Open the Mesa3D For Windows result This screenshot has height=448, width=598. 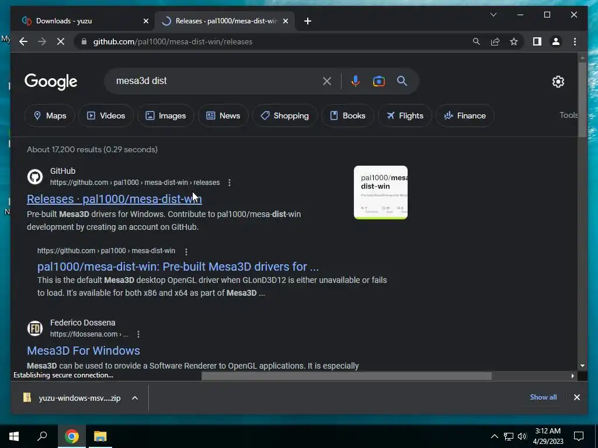[x=84, y=351]
